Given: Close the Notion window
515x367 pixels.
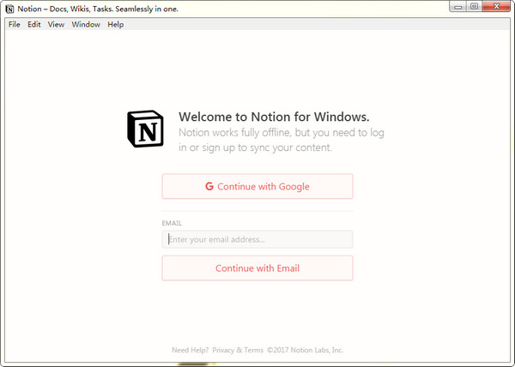Looking at the screenshot, I should 496,7.
